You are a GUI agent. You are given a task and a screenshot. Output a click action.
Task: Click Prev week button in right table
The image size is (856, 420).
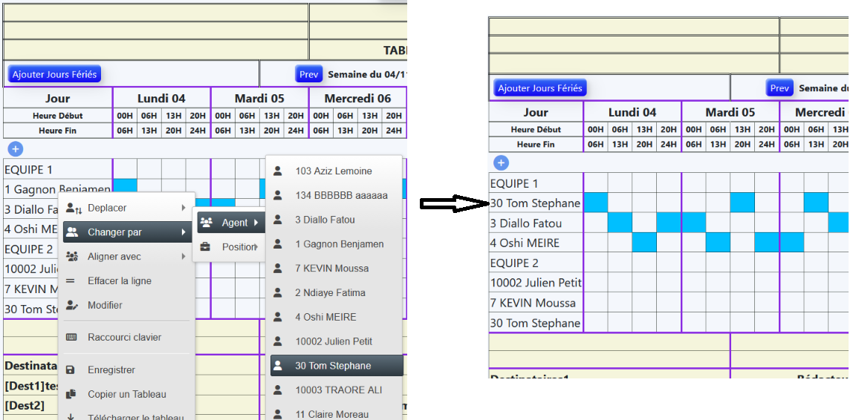pyautogui.click(x=779, y=88)
